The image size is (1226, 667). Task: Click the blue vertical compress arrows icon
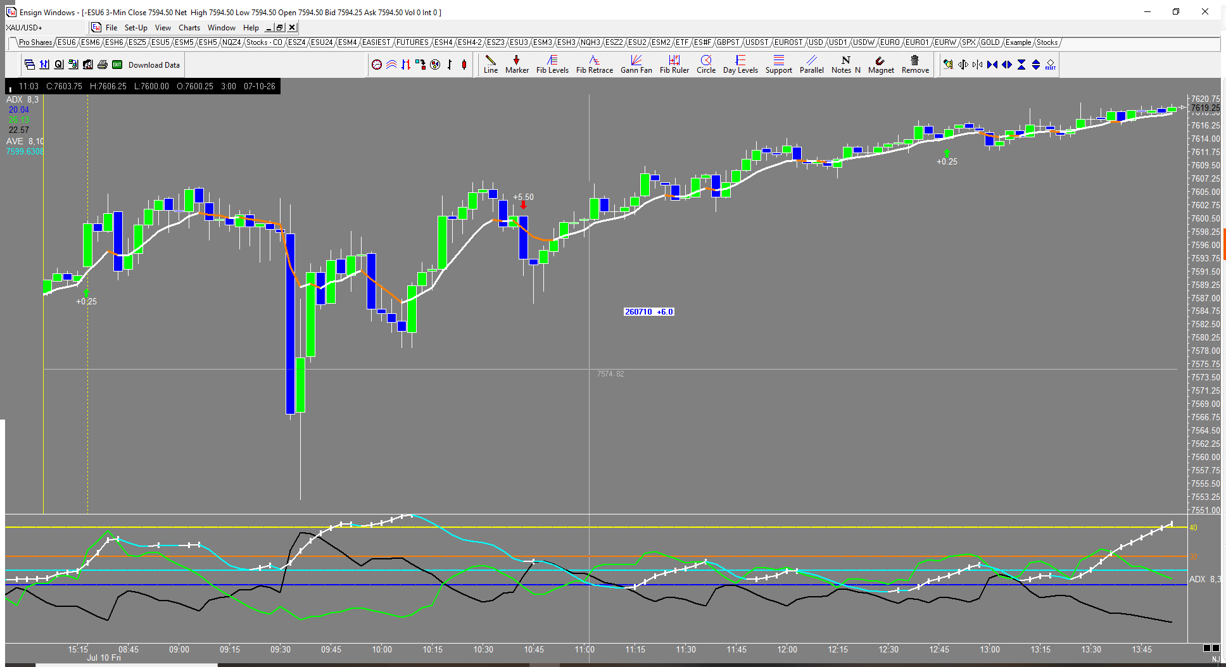pyautogui.click(x=1021, y=65)
